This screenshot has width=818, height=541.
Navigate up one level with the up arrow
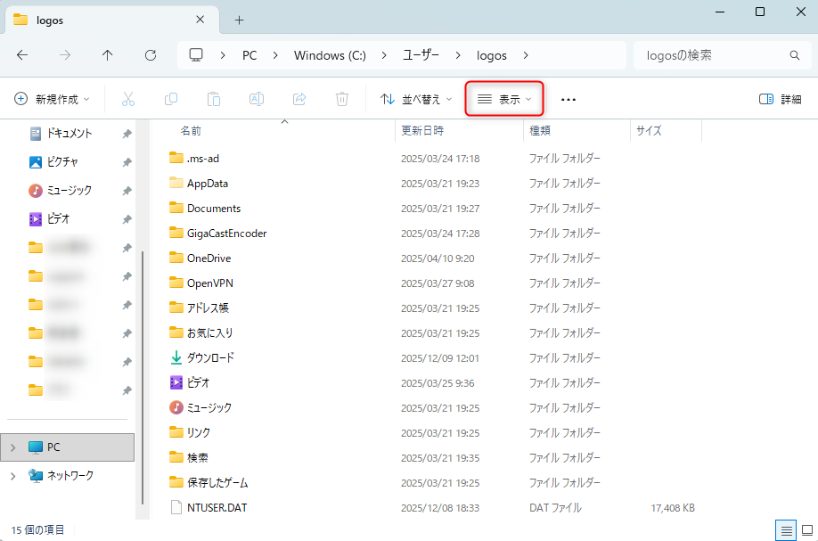[107, 55]
